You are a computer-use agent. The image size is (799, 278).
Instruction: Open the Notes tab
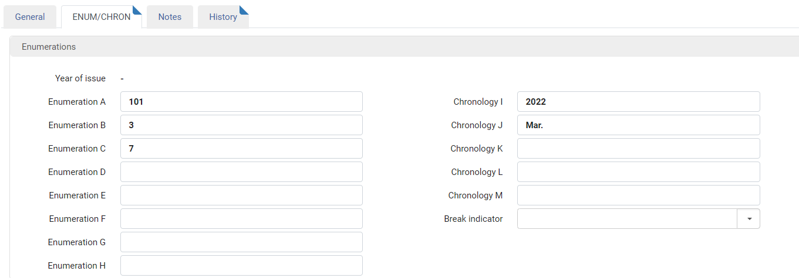tap(170, 17)
